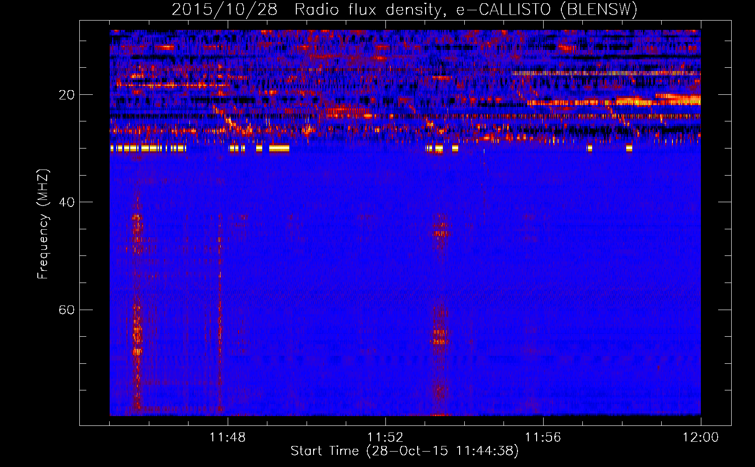Click the 60 MHz frequency tick label
This screenshot has height=467, width=755.
[x=67, y=310]
